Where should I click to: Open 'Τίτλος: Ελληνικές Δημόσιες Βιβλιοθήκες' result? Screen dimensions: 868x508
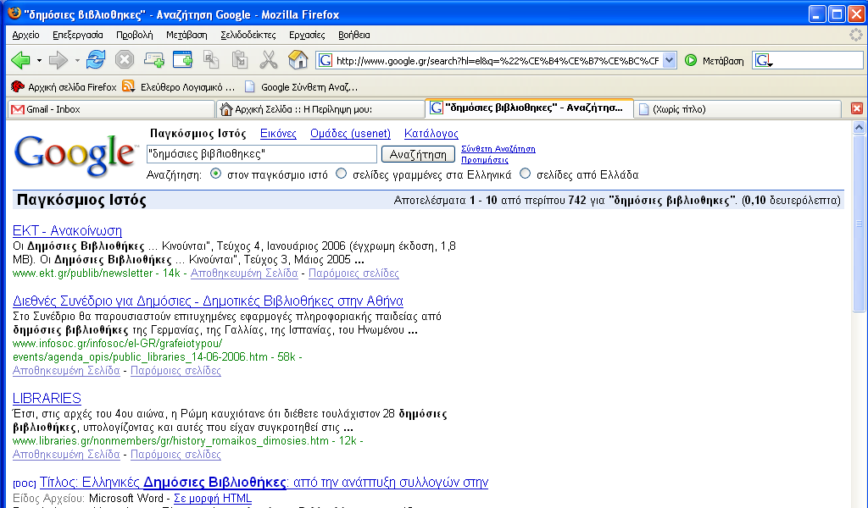tap(264, 482)
